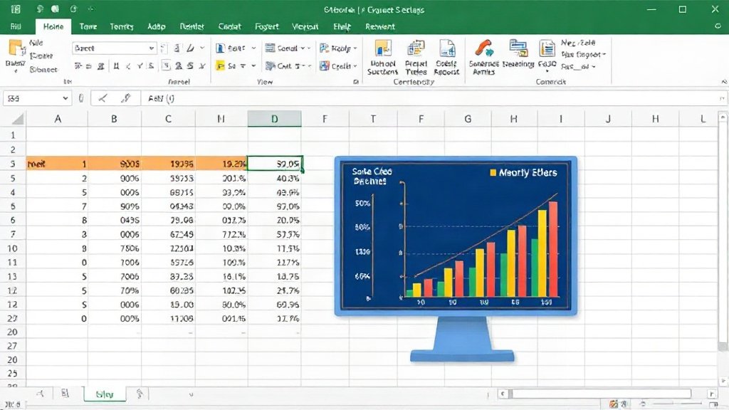Toggle the underlined U formatting icon
Viewport: 729px width, 410px height.
(116, 66)
